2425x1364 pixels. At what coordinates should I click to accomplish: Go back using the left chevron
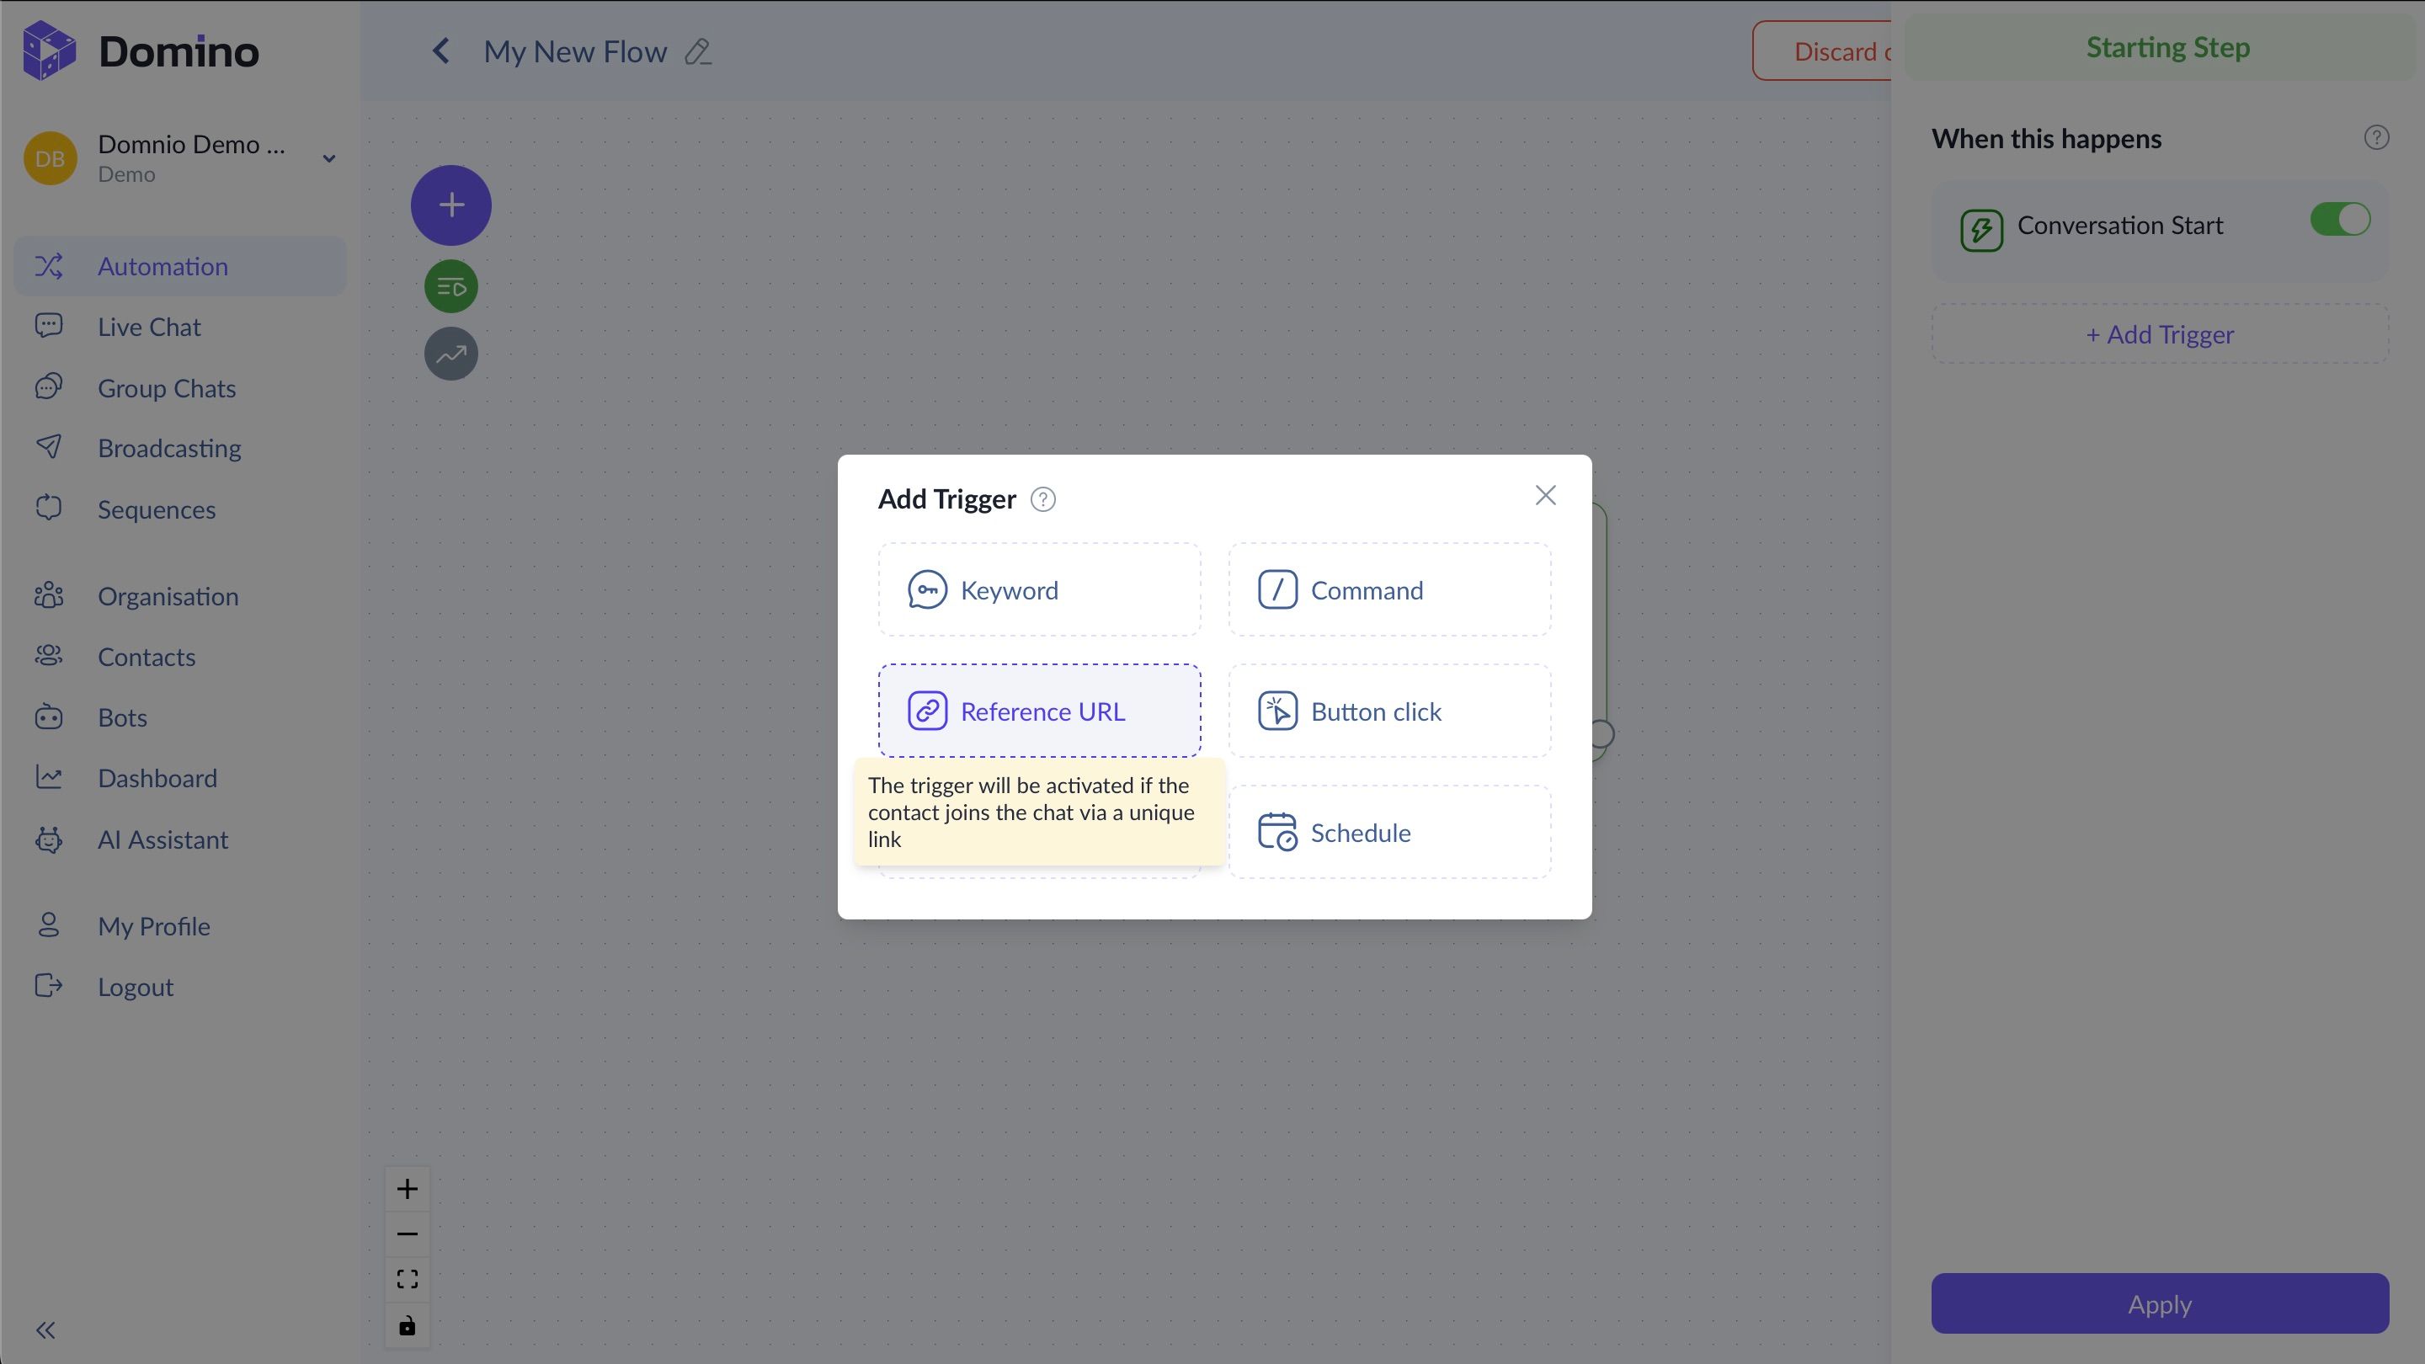point(440,51)
